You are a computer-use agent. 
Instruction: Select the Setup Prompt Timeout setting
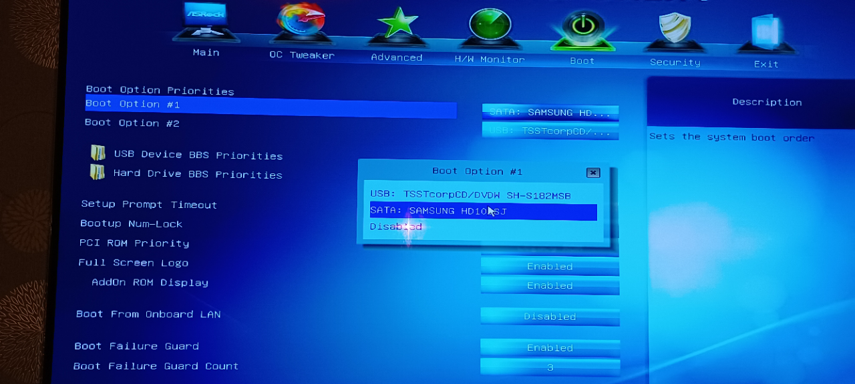point(149,205)
